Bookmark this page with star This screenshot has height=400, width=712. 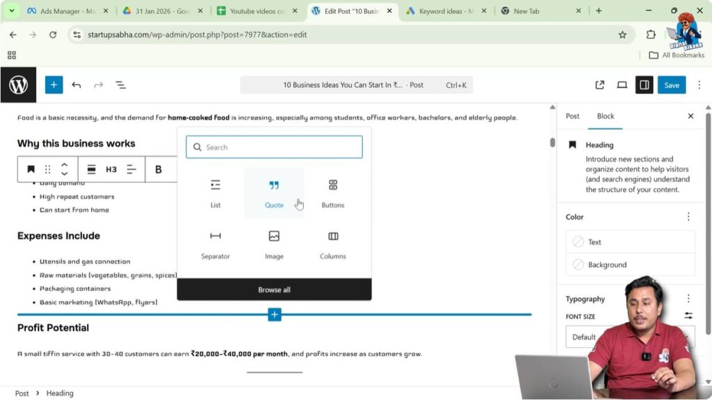tap(622, 35)
